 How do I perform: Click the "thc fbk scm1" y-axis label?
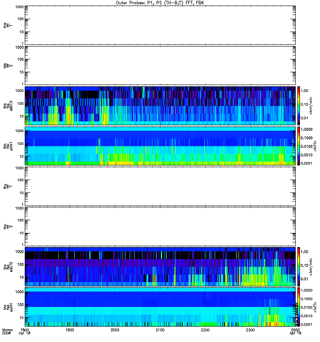click(8, 307)
